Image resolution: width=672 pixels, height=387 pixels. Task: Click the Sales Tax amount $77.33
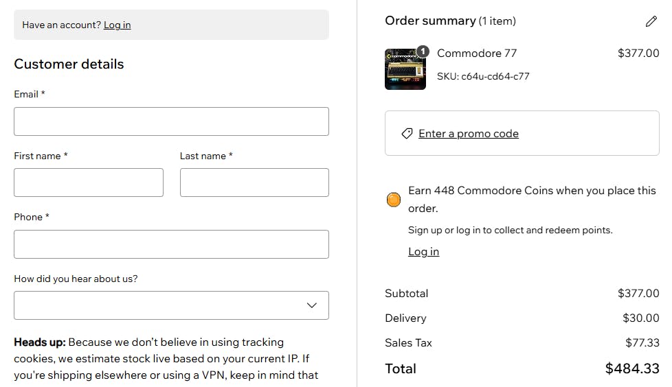[x=642, y=343]
